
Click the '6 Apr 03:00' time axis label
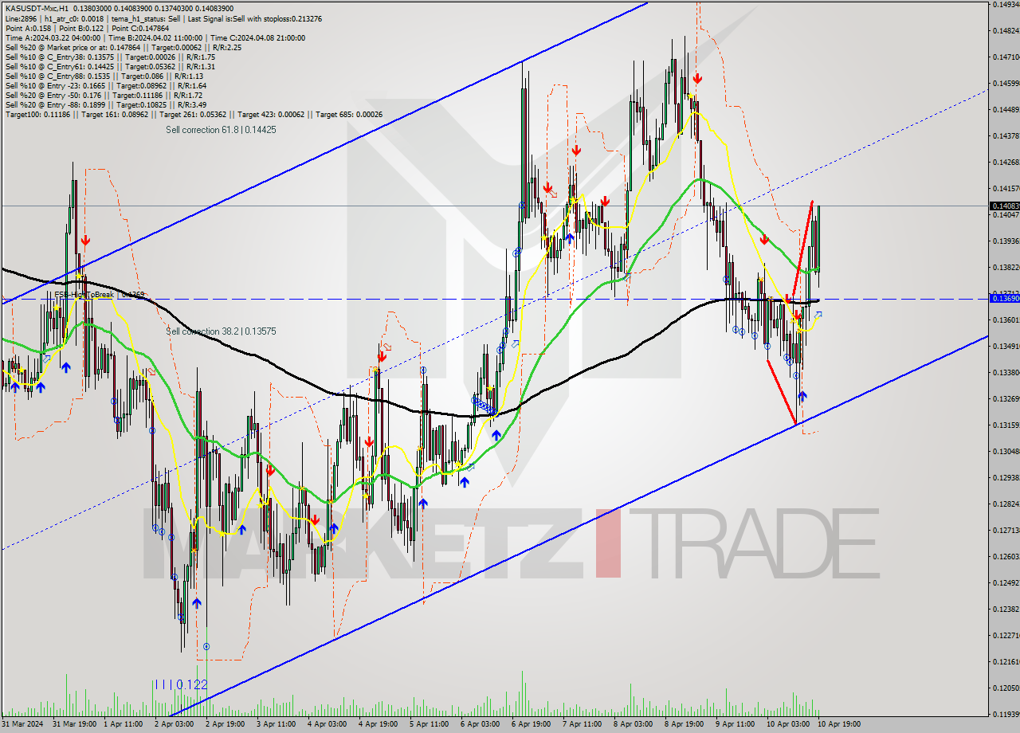pyautogui.click(x=482, y=724)
